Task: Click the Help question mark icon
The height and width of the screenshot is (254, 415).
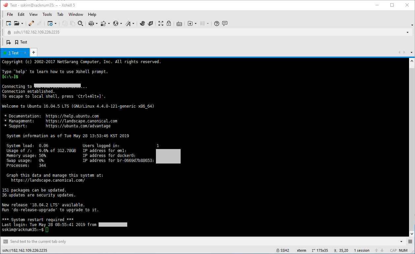Action: (217, 23)
